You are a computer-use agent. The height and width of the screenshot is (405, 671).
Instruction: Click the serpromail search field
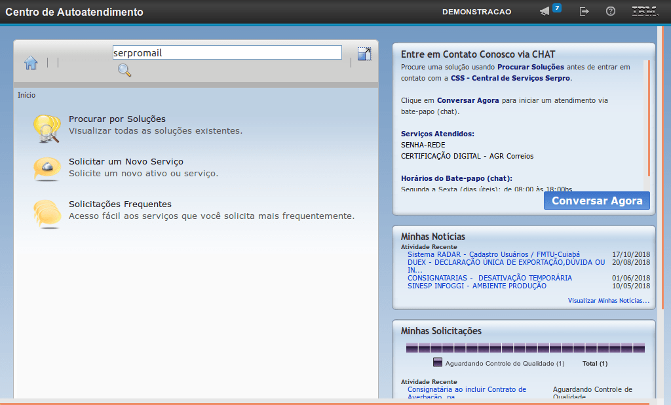tap(227, 52)
